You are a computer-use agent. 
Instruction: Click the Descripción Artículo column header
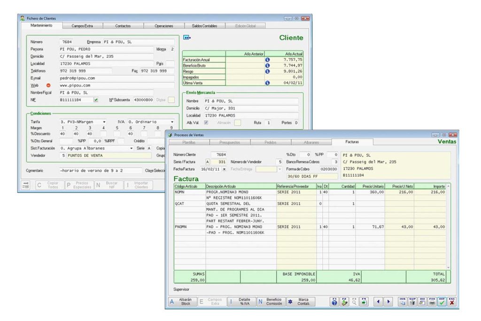click(x=241, y=186)
